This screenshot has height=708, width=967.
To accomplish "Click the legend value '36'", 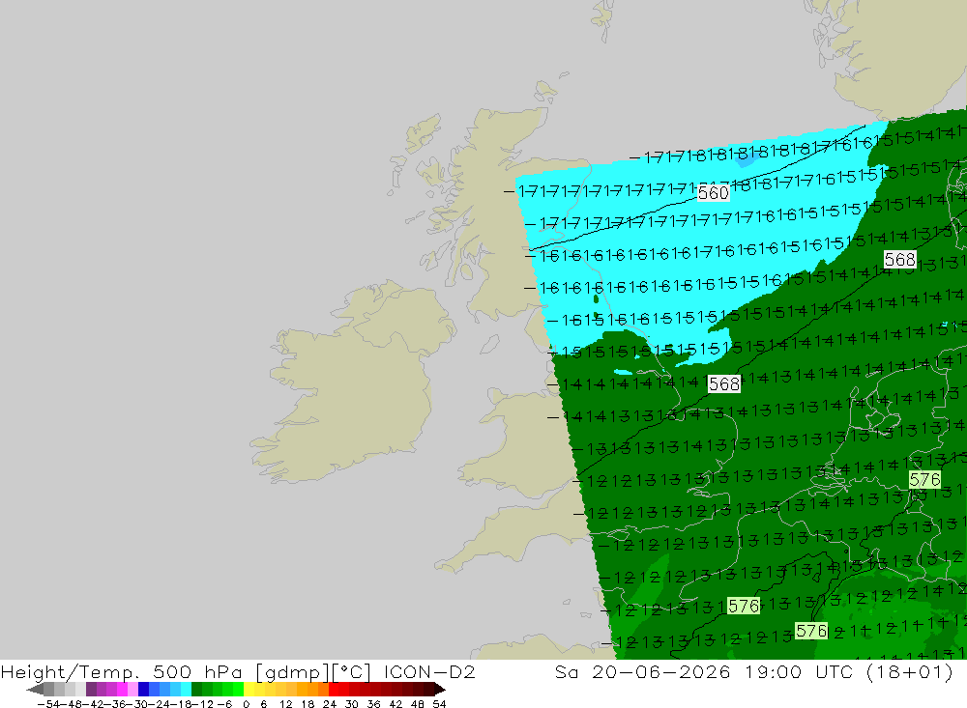I will pos(373,704).
